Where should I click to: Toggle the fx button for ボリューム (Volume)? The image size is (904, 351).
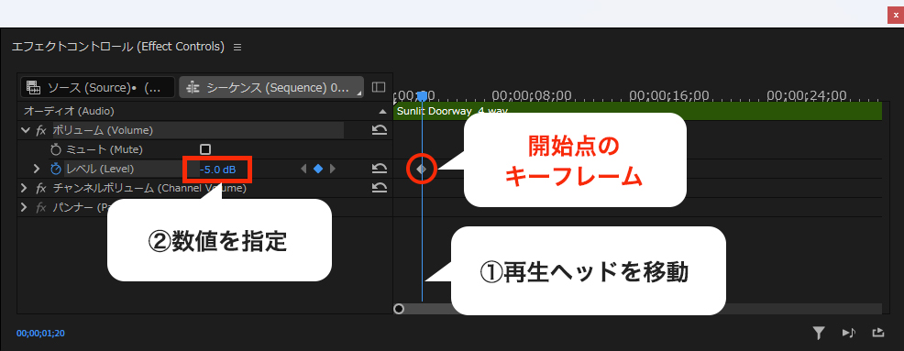tap(41, 130)
